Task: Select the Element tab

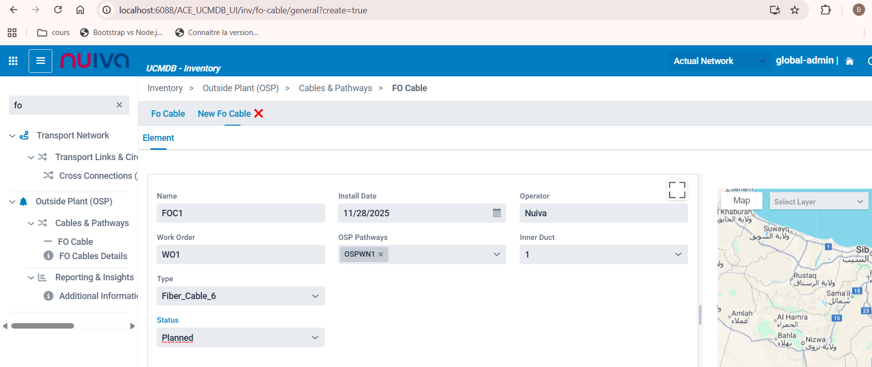Action: (x=158, y=138)
